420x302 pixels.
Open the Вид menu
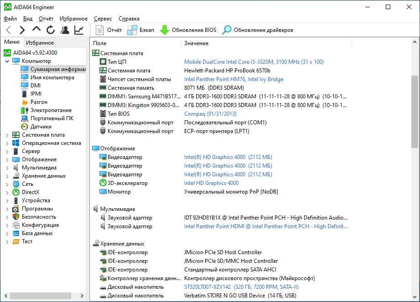[27, 19]
